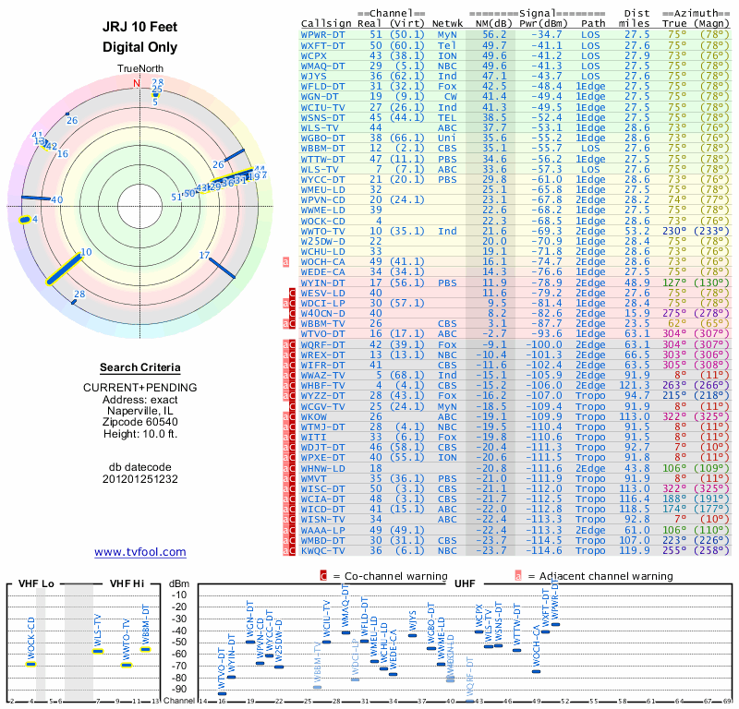
Task: Select the KWQC-TV callsign row
Action: tap(515, 551)
